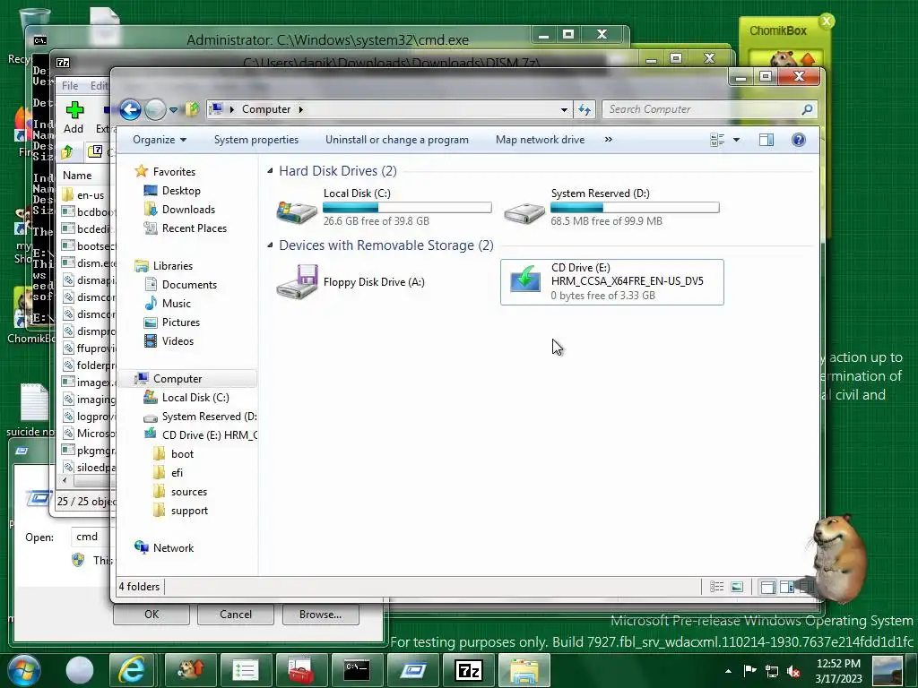Click volume muted tray icon

coord(794,671)
